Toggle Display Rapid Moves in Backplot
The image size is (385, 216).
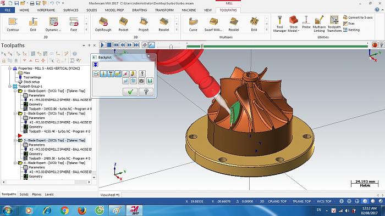point(118,73)
